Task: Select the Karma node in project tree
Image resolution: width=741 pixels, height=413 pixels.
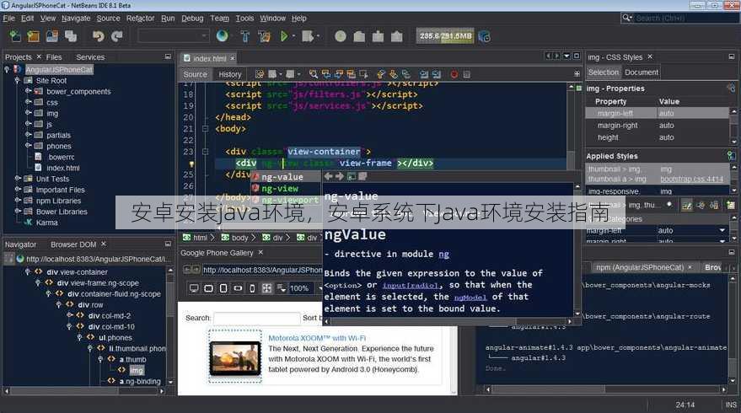Action: point(46,223)
